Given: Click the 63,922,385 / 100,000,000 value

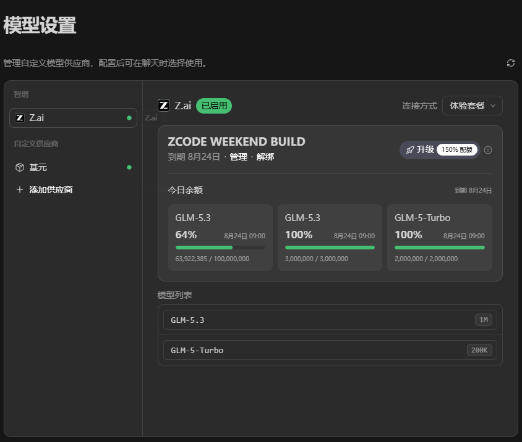Looking at the screenshot, I should click(212, 259).
